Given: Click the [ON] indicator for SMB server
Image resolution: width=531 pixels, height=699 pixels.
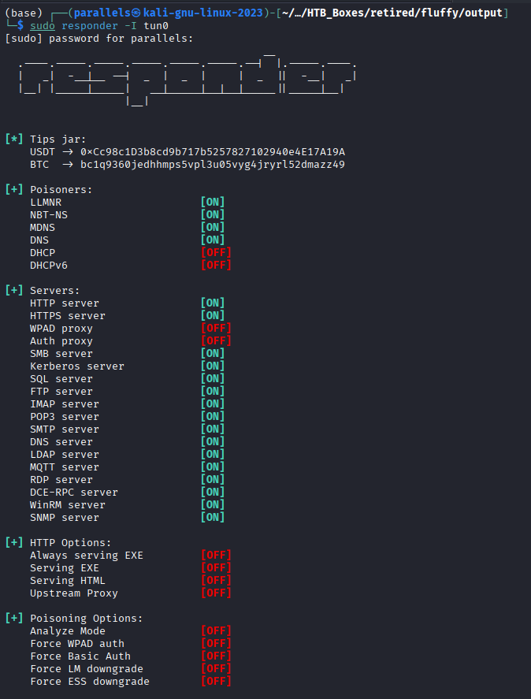Looking at the screenshot, I should (213, 354).
